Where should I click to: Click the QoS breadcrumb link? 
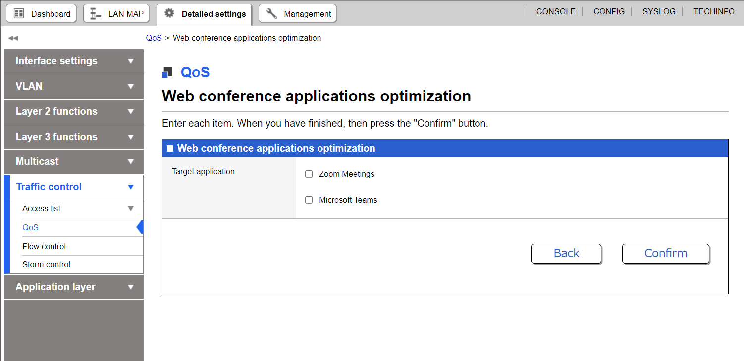pyautogui.click(x=154, y=38)
